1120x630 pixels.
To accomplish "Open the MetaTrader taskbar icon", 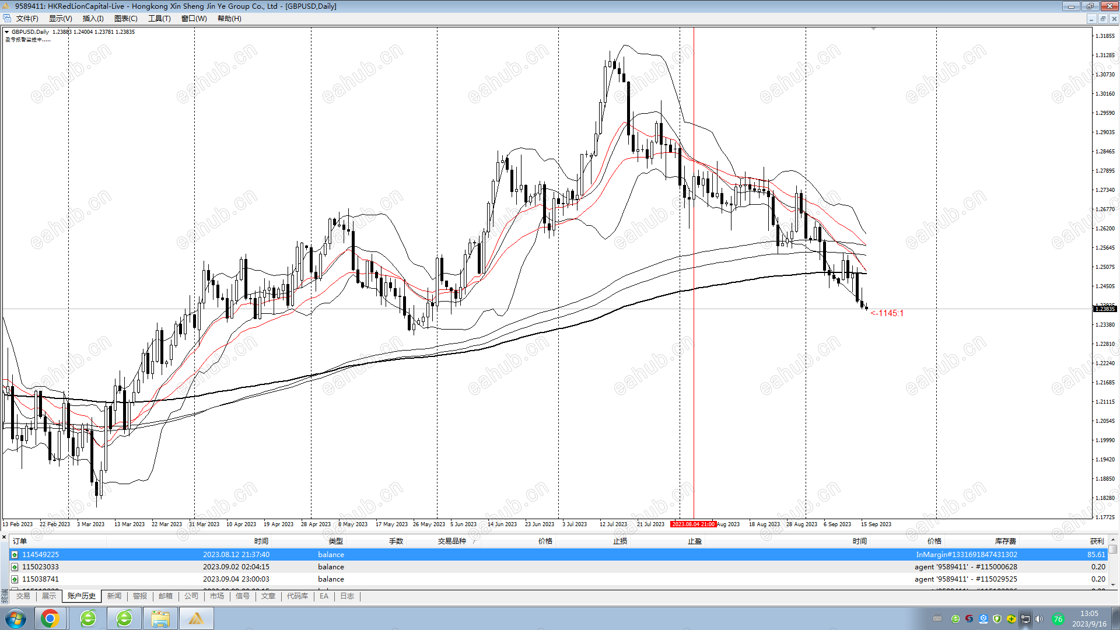I will point(196,618).
